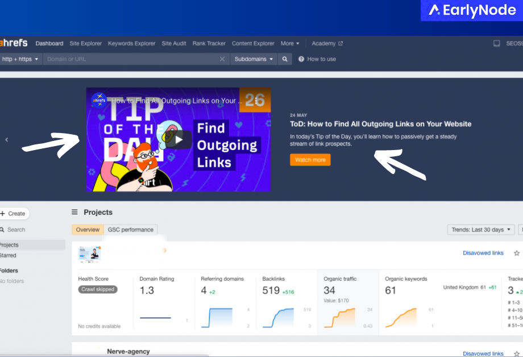523x357 pixels.
Task: Click the Referring domains value 4
Action: [204, 290]
